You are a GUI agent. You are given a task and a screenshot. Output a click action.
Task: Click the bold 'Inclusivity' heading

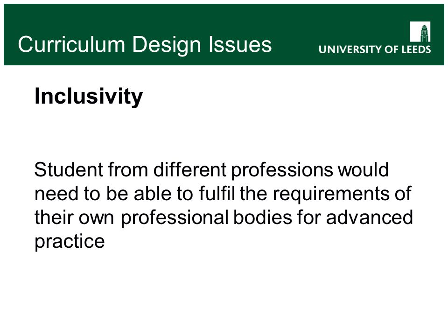click(x=89, y=97)
